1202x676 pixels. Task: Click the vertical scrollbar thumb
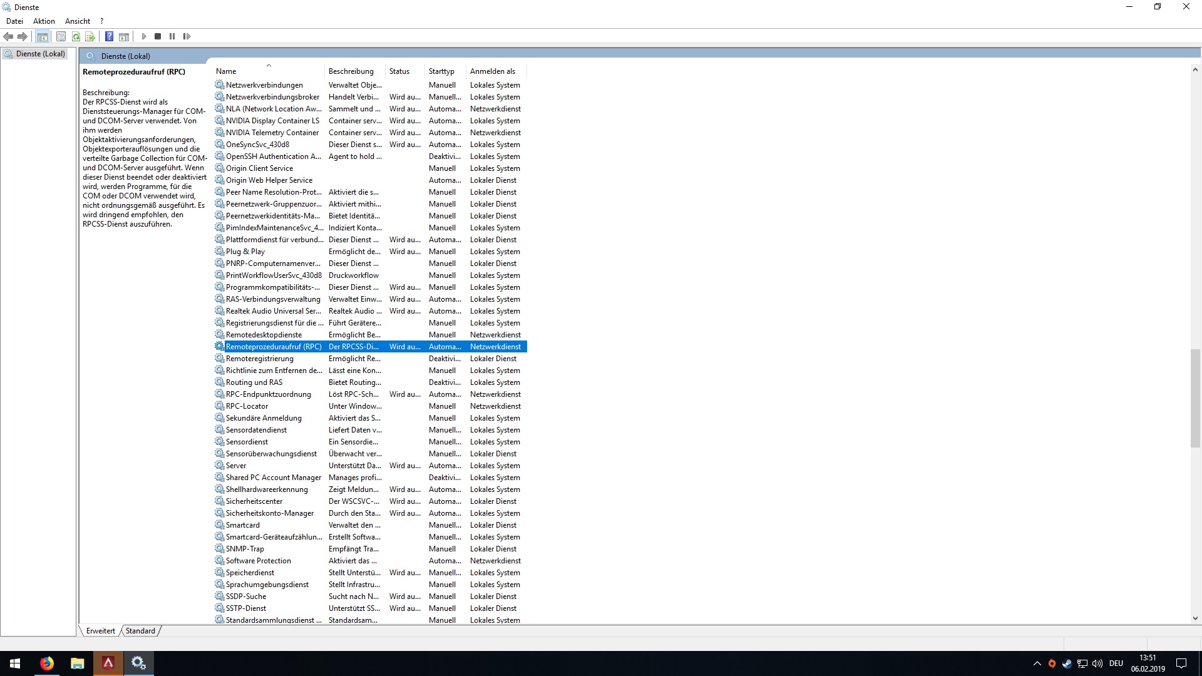click(1195, 398)
